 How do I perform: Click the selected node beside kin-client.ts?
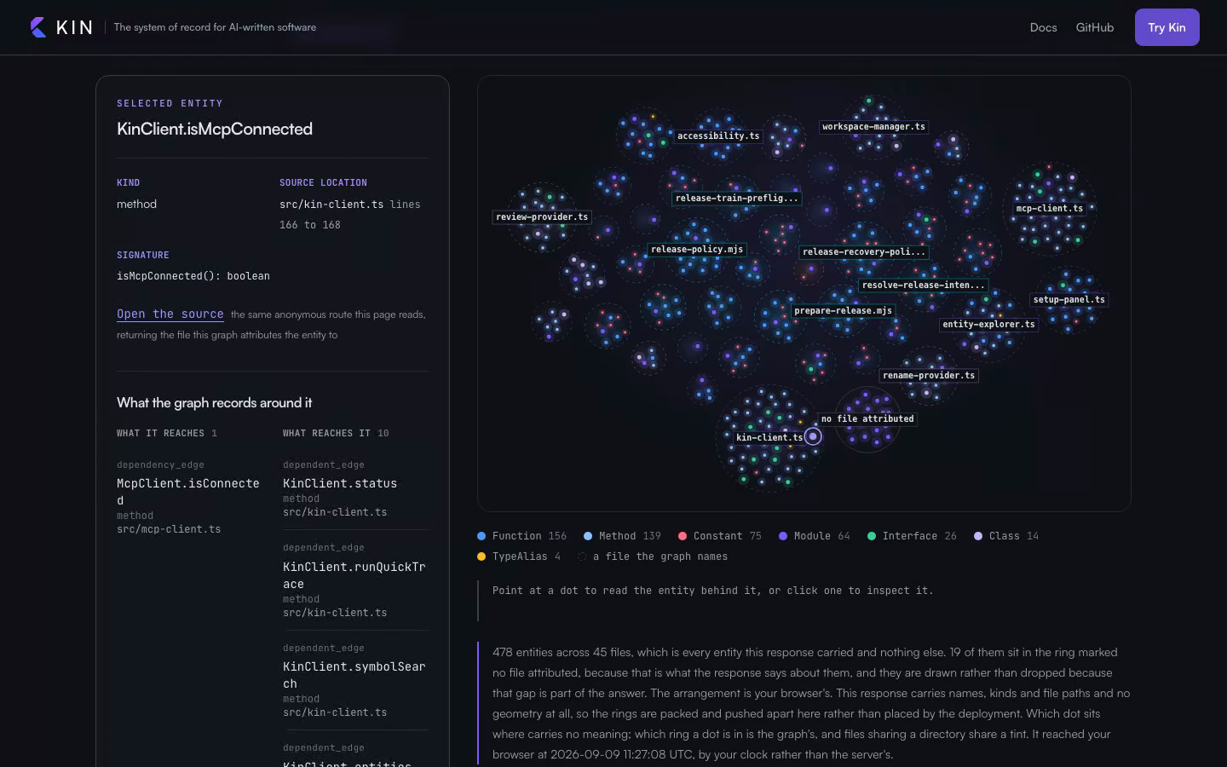[813, 436]
